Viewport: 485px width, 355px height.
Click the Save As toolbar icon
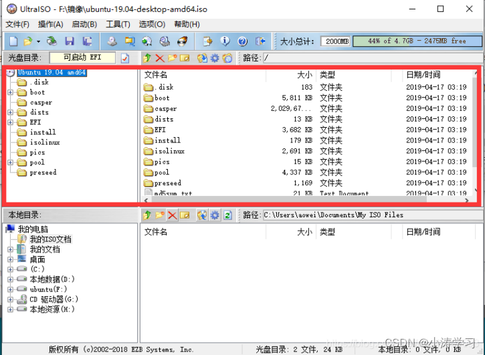(87, 41)
